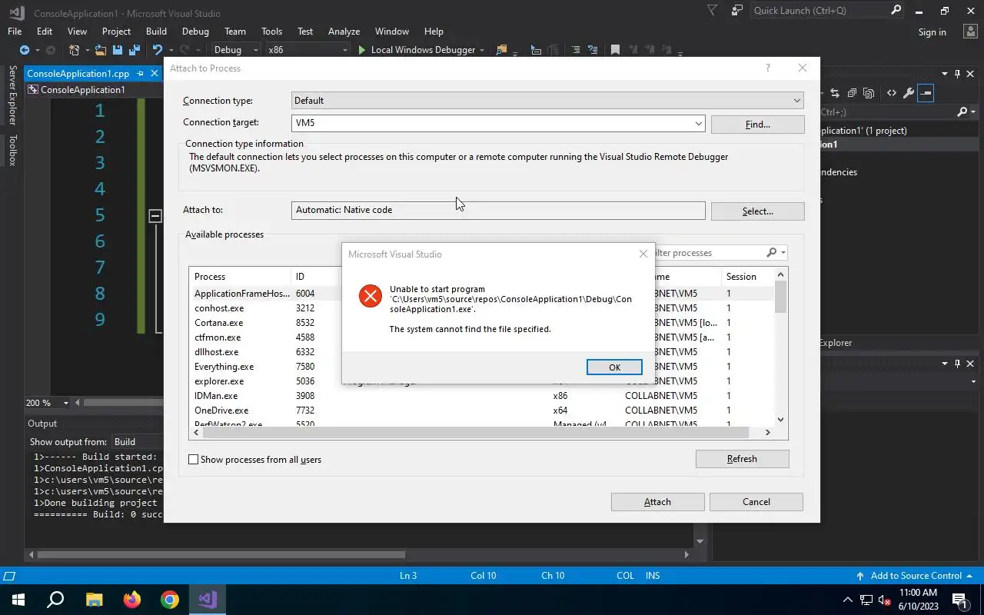Click the Comment Selection toolbar icon
984x615 pixels.
[x=575, y=50]
